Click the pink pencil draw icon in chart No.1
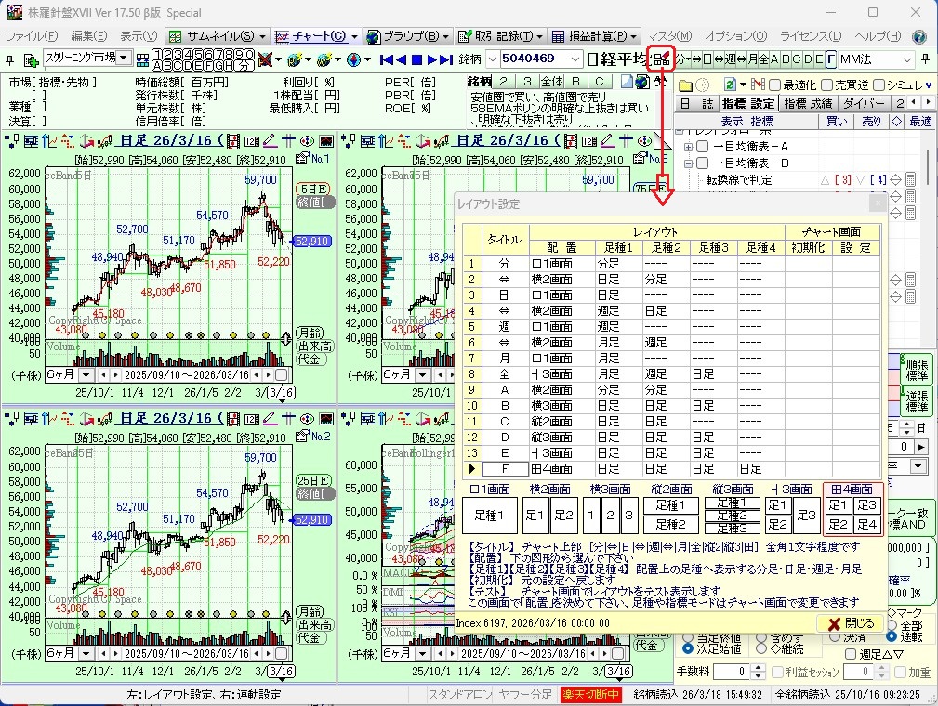This screenshot has height=706, width=938. point(270,141)
